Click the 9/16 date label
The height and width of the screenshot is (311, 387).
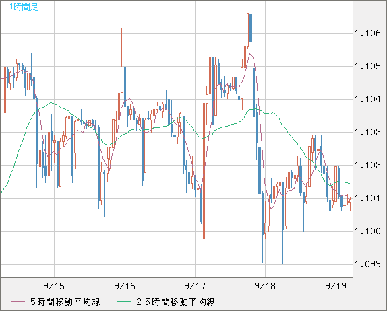click(x=125, y=286)
